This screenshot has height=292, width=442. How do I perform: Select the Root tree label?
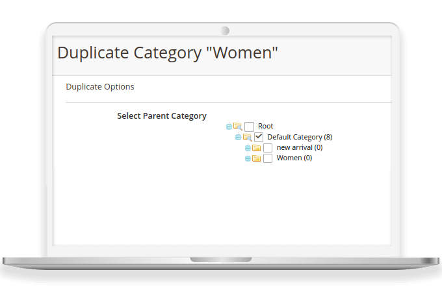265,126
